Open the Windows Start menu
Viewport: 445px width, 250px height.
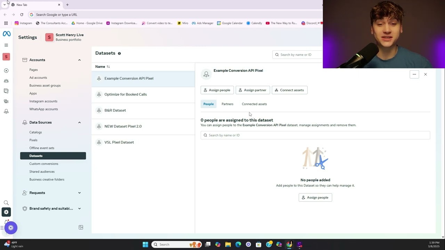[145, 244]
